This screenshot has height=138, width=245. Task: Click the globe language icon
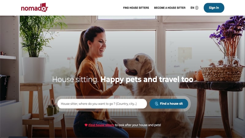point(197,8)
